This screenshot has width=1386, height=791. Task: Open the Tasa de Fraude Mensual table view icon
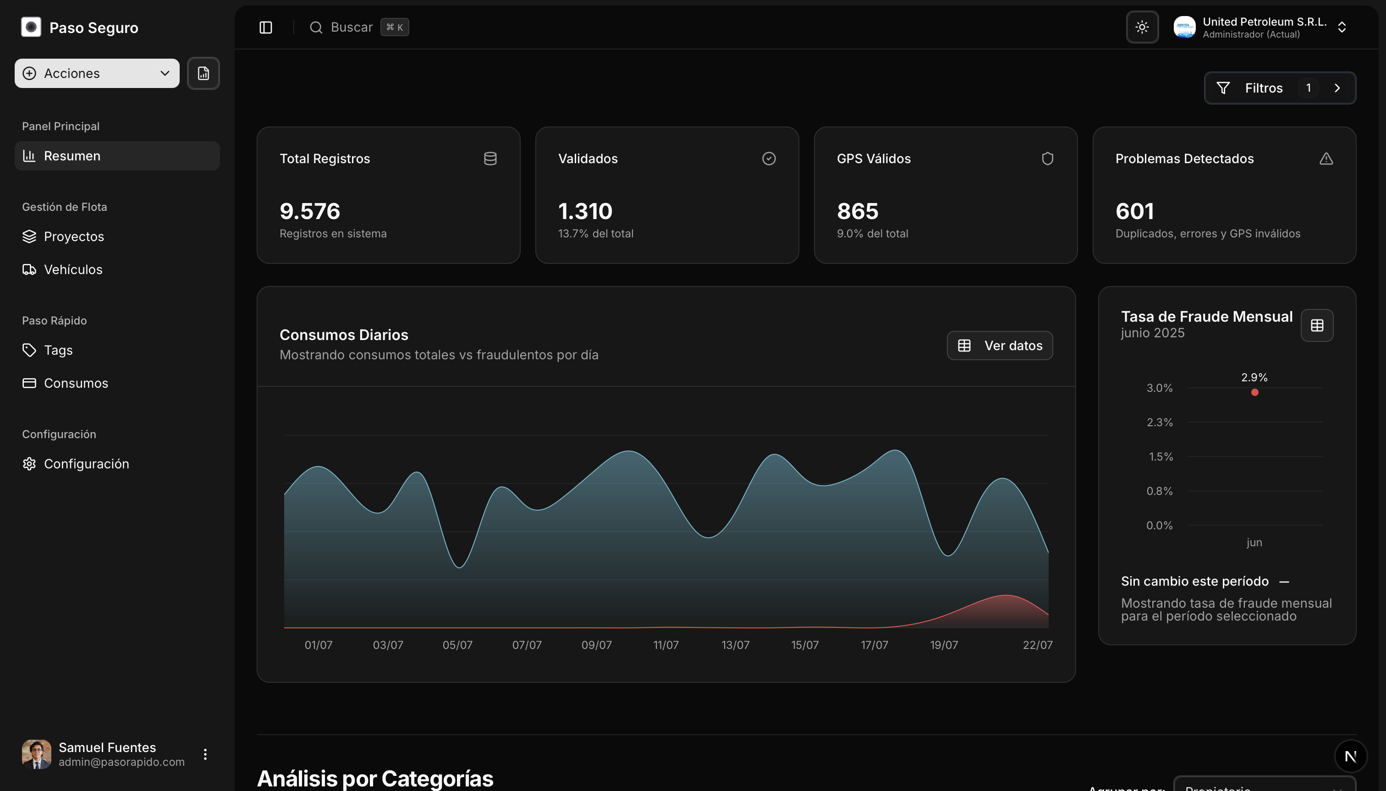coord(1316,325)
